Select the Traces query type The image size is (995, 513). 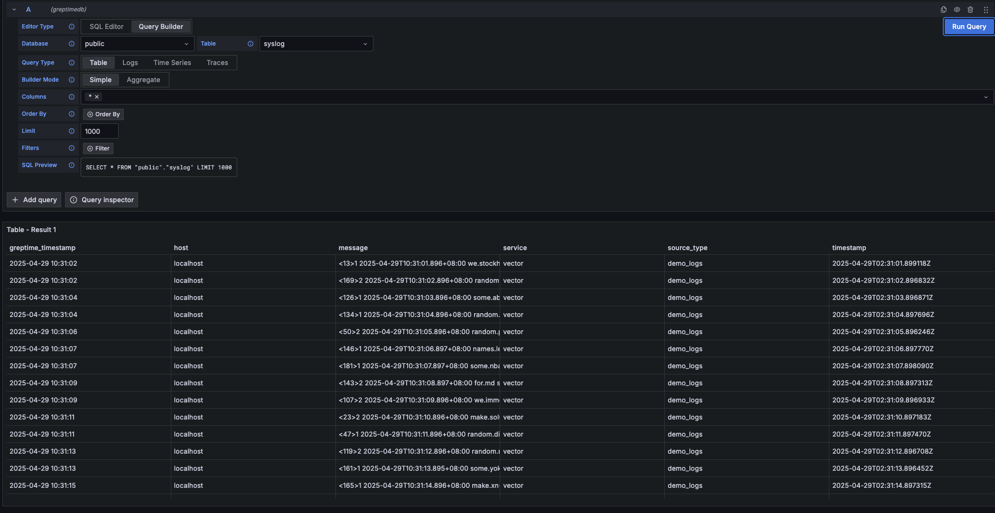pos(217,63)
